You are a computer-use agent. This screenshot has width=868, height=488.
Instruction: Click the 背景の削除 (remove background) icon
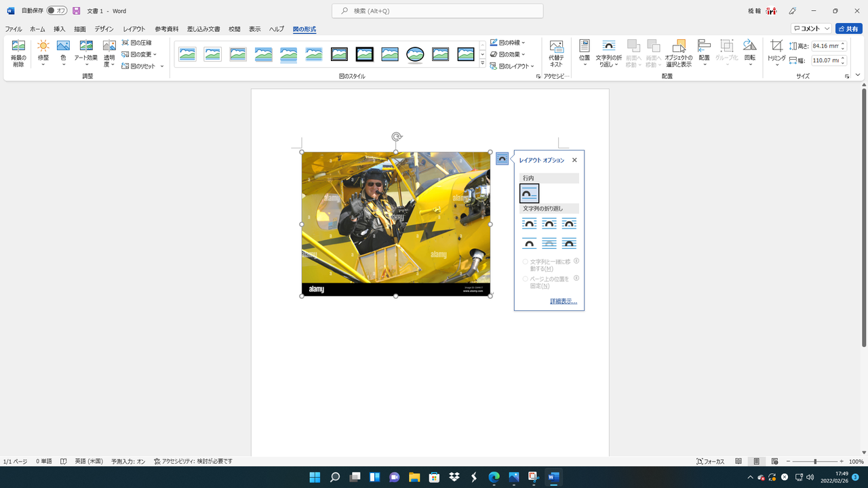pos(18,54)
